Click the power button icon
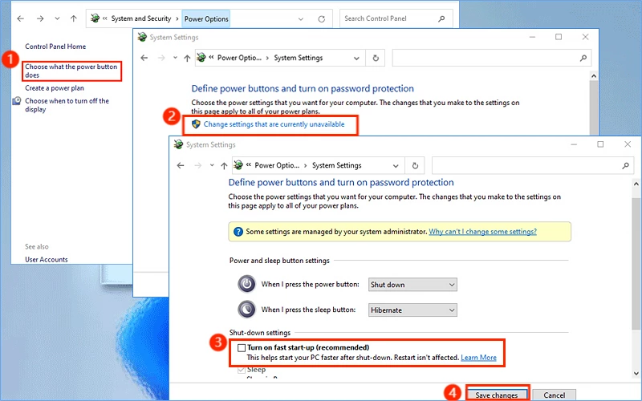Image resolution: width=642 pixels, height=401 pixels. pyautogui.click(x=246, y=284)
